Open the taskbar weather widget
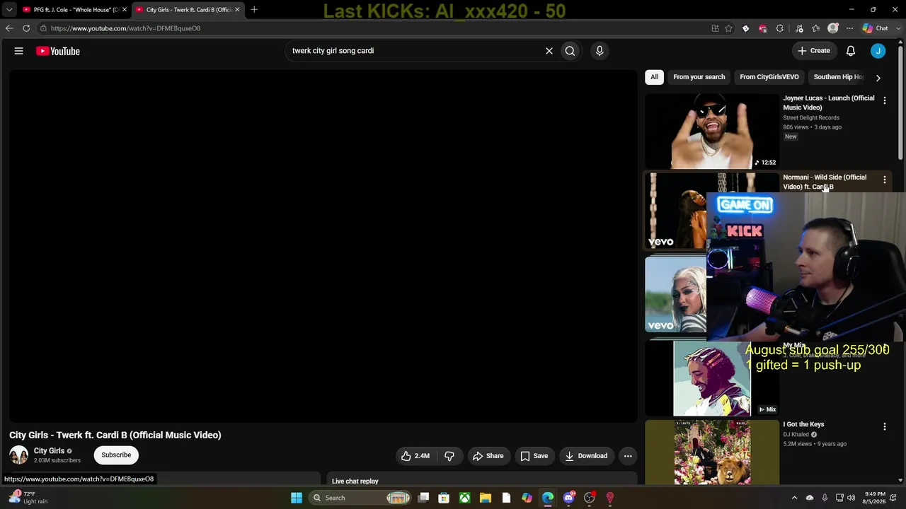The height and width of the screenshot is (509, 906). click(x=28, y=498)
